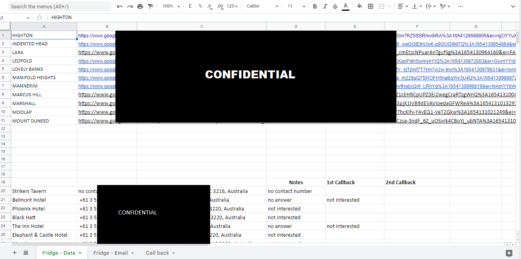Select the MOUNT DUNEED cell
This screenshot has width=521, height=259.
[44, 121]
